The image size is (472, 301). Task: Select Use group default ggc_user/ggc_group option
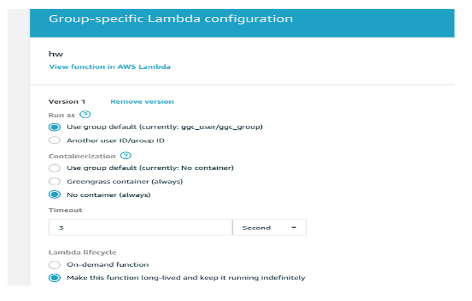point(54,127)
